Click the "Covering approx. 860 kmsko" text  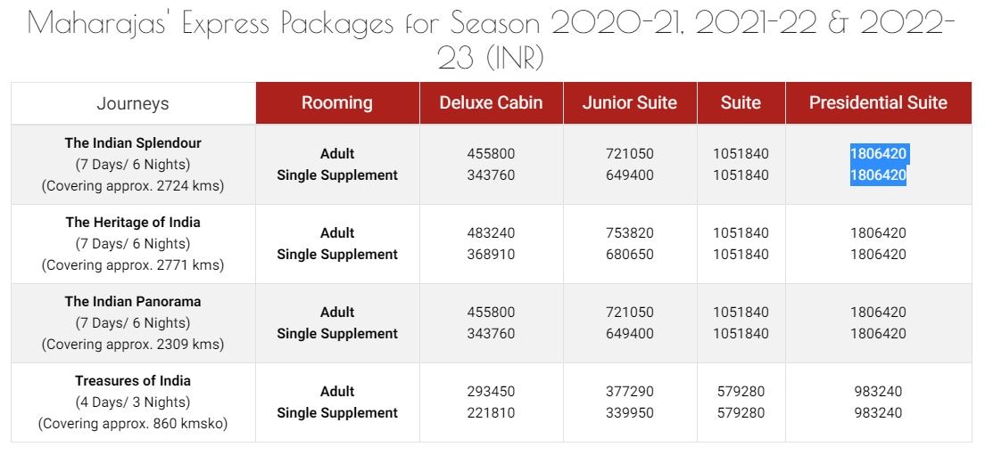pyautogui.click(x=133, y=423)
